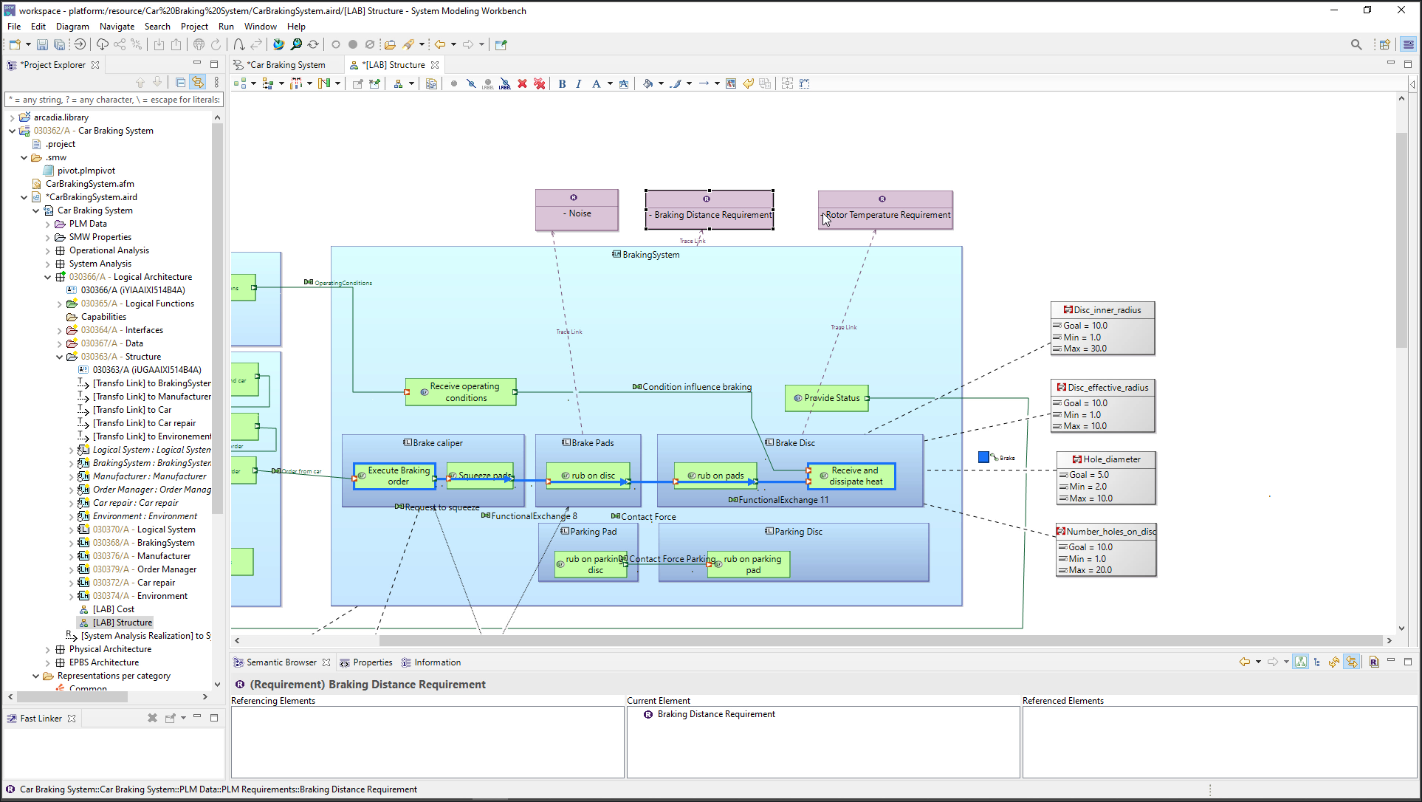Open the Diagram menu
Viewport: 1422px width, 802px height.
tap(72, 27)
